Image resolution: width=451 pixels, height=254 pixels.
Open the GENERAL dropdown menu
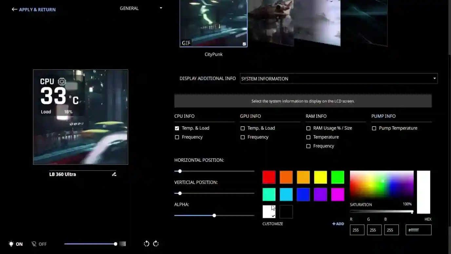pyautogui.click(x=141, y=8)
